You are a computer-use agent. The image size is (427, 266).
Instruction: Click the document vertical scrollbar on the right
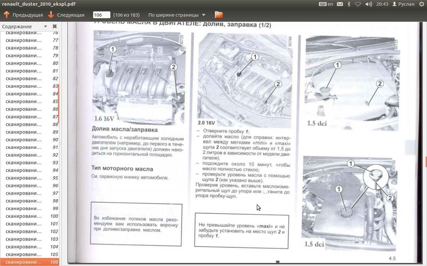click(x=426, y=161)
